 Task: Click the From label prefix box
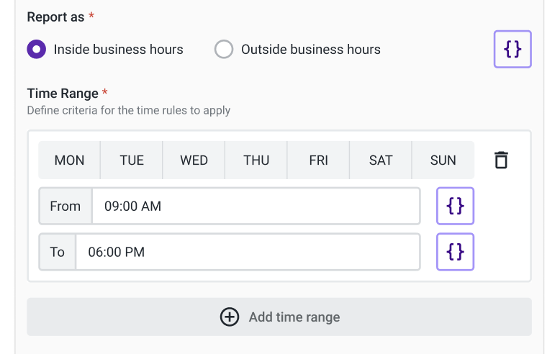coord(66,206)
